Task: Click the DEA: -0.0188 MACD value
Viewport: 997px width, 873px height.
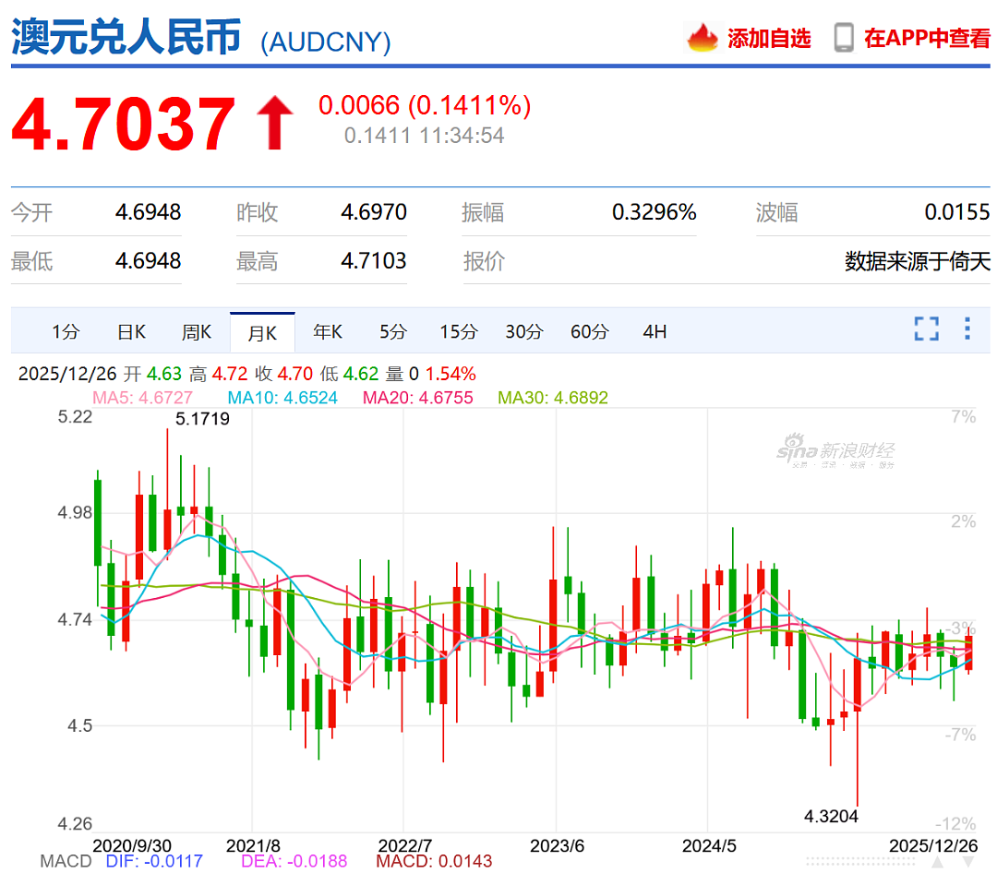Action: 294,862
